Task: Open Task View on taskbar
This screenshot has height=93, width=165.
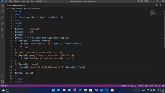Action: 64,90
